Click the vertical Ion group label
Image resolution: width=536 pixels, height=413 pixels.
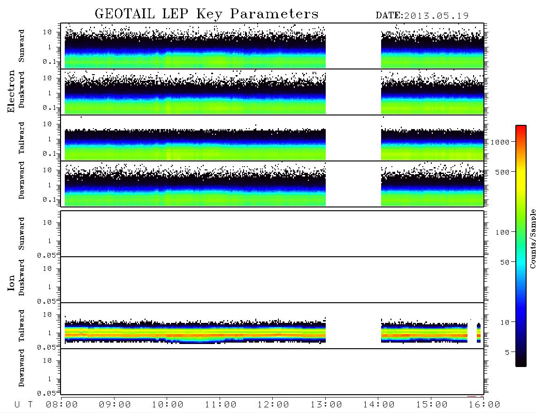pos(11,283)
